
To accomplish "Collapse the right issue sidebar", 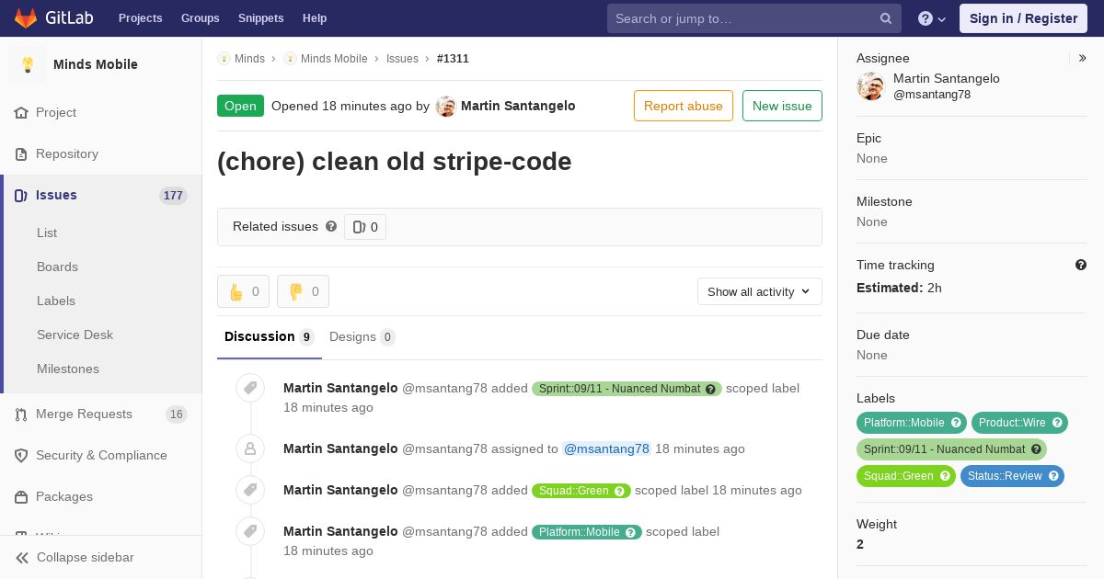I will [1082, 58].
